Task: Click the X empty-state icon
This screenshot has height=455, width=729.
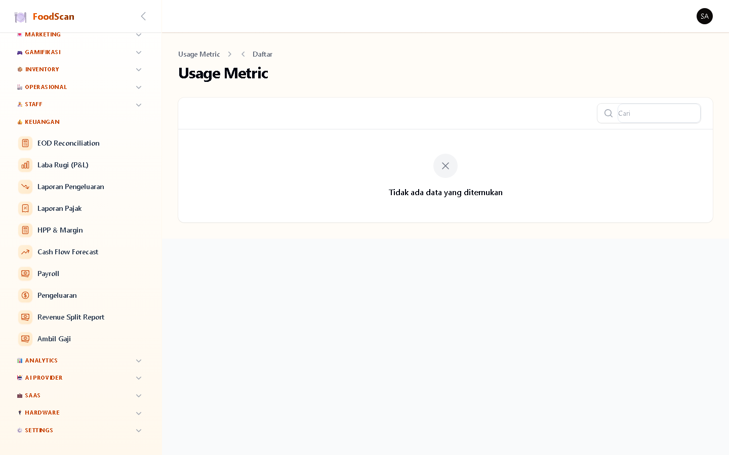Action: 445,166
